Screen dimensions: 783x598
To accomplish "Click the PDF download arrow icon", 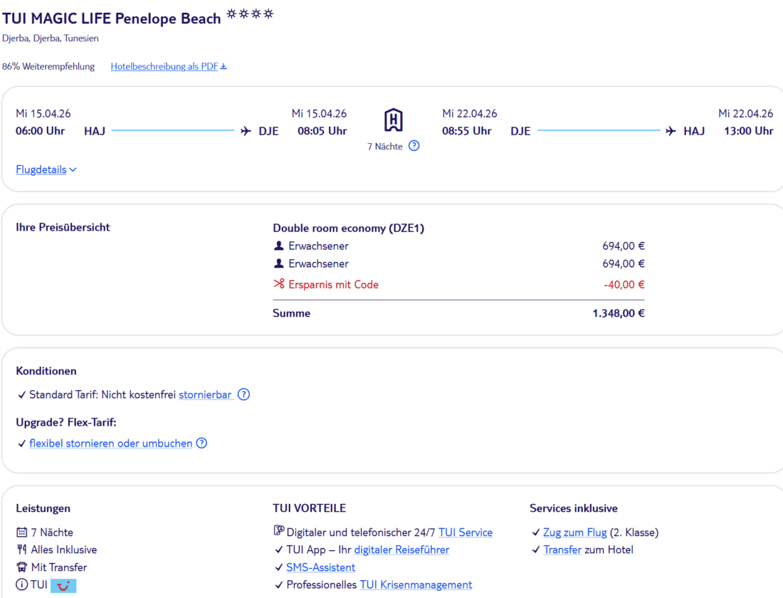I will tap(224, 66).
